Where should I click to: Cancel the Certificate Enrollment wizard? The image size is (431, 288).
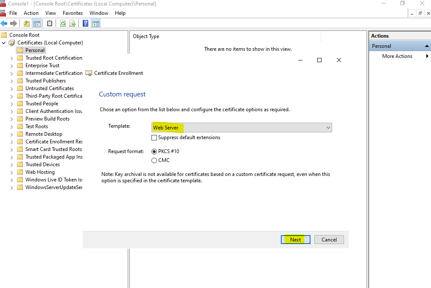pyautogui.click(x=329, y=239)
